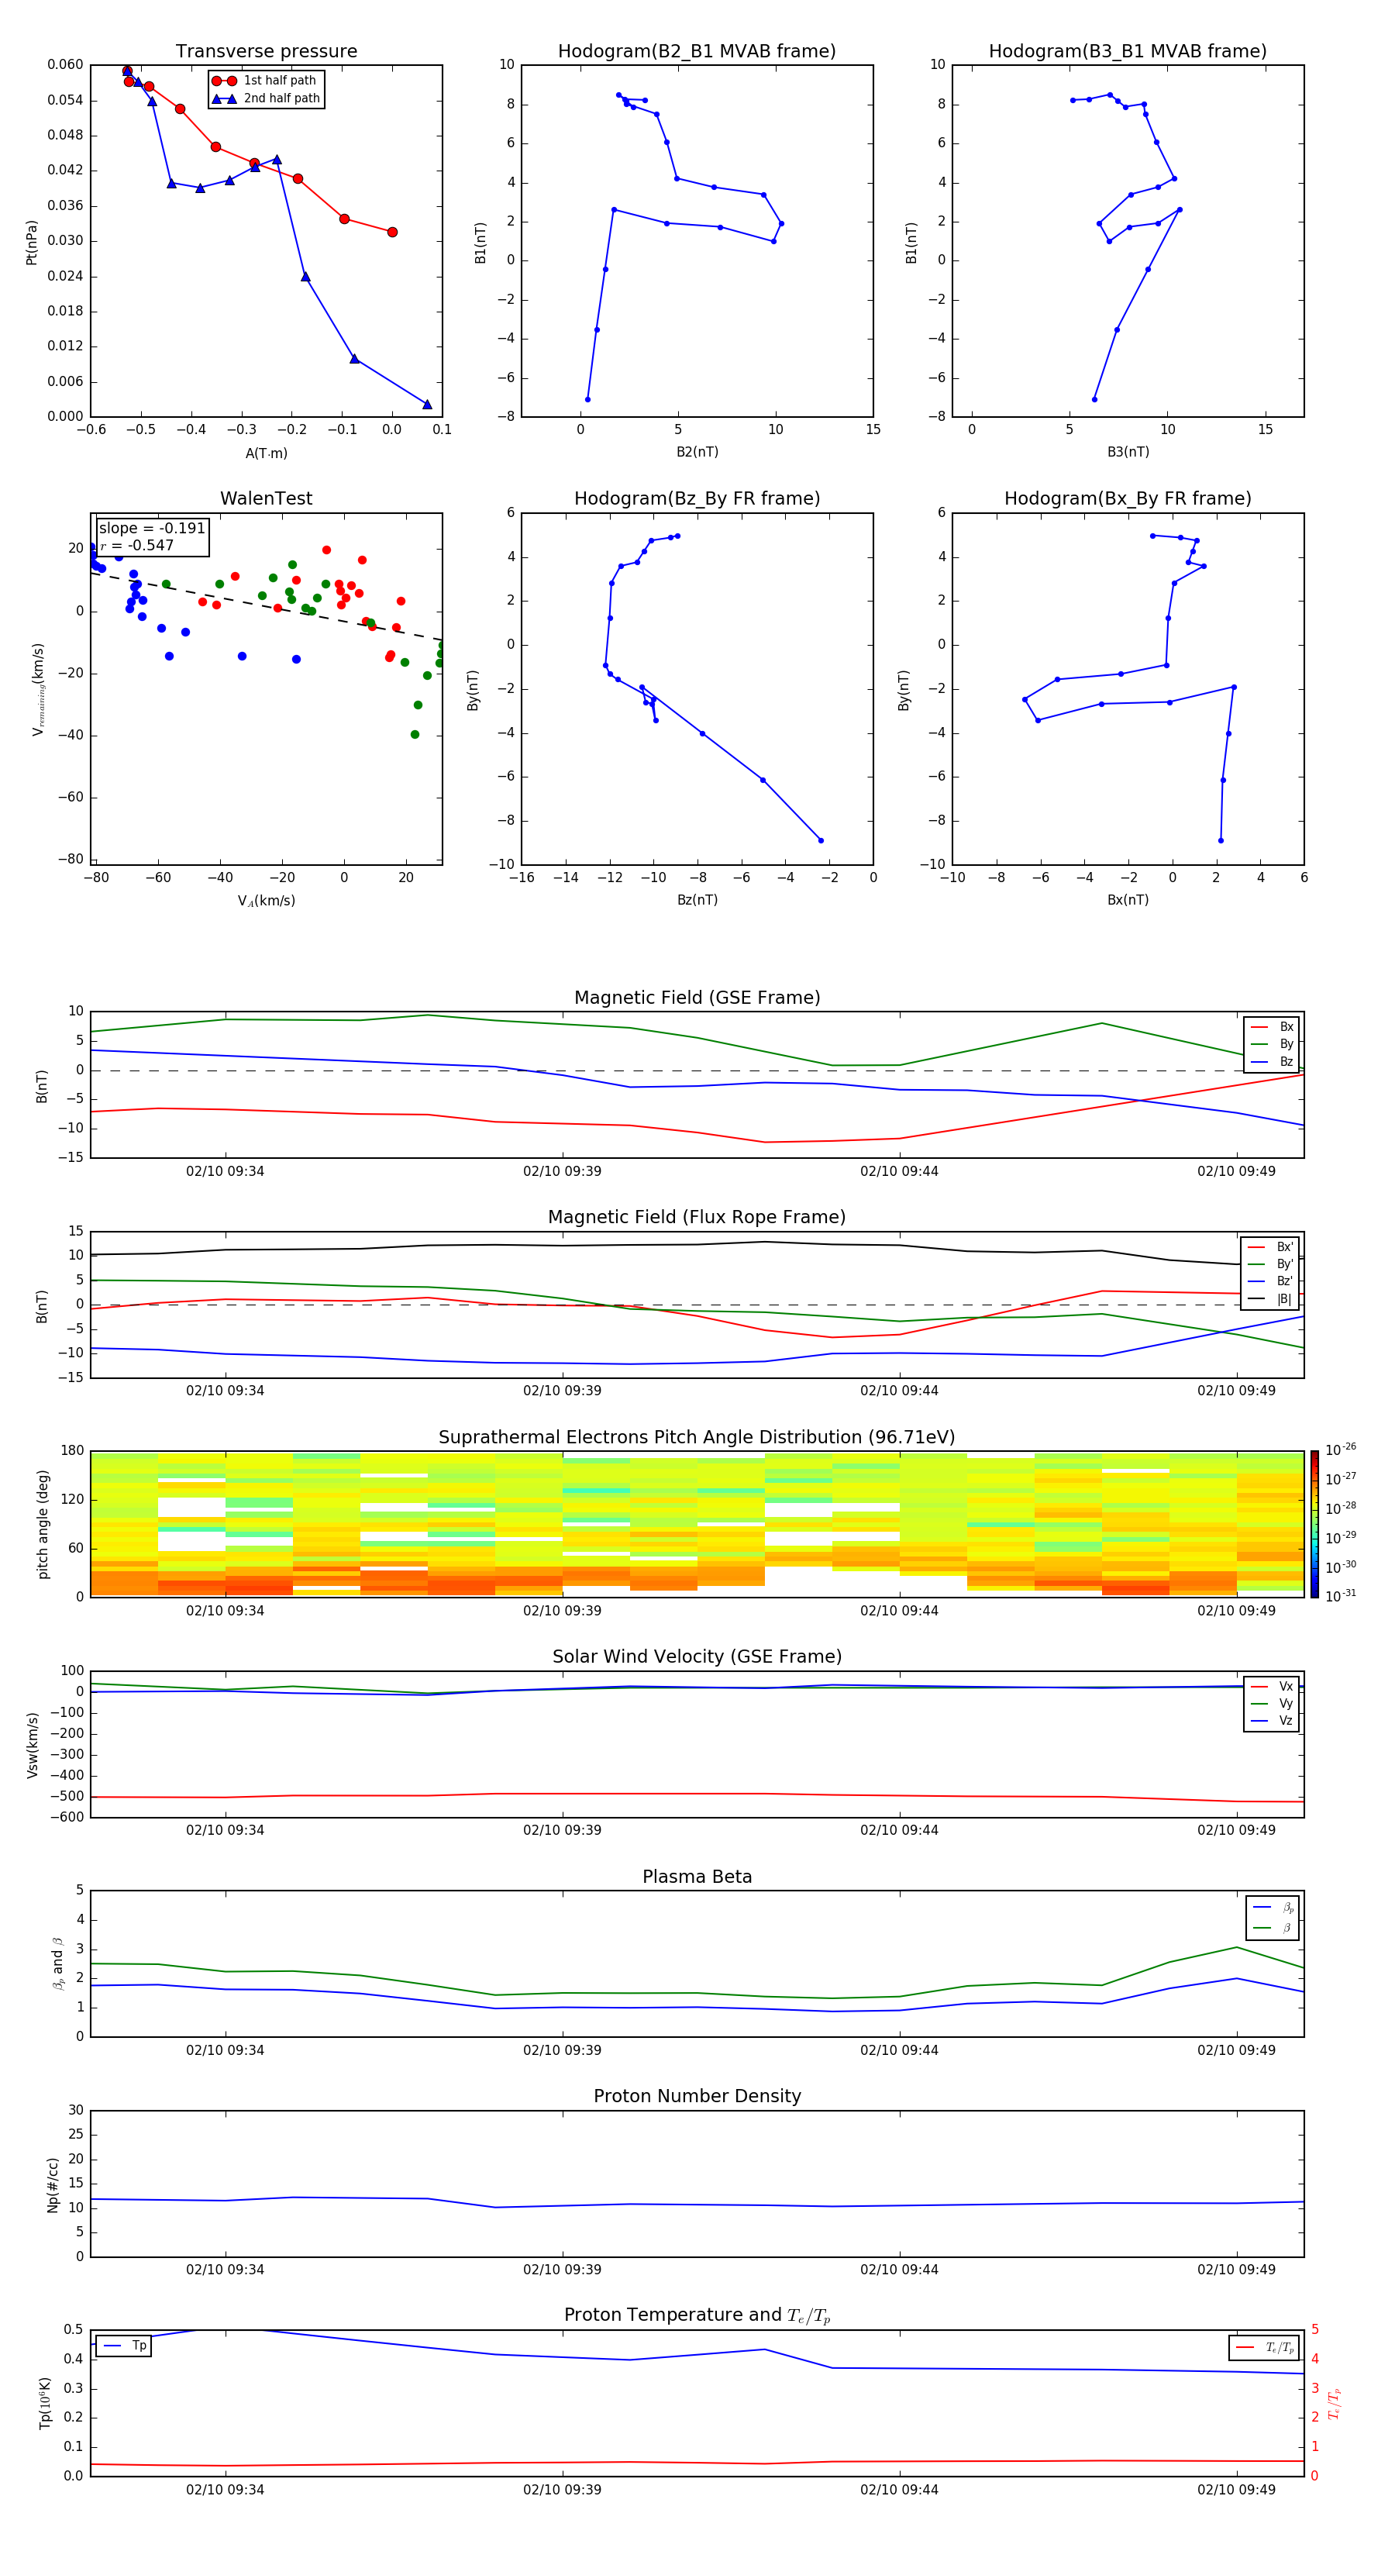Select the 'Bz' entry in GSE legend
Image resolution: width=1395 pixels, height=2558 pixels.
click(1272, 1061)
